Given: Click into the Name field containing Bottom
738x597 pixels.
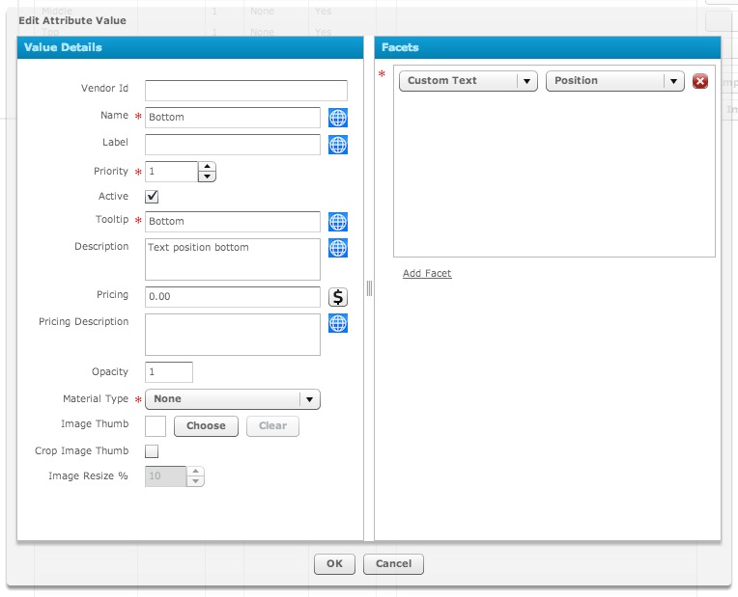Looking at the screenshot, I should point(233,118).
